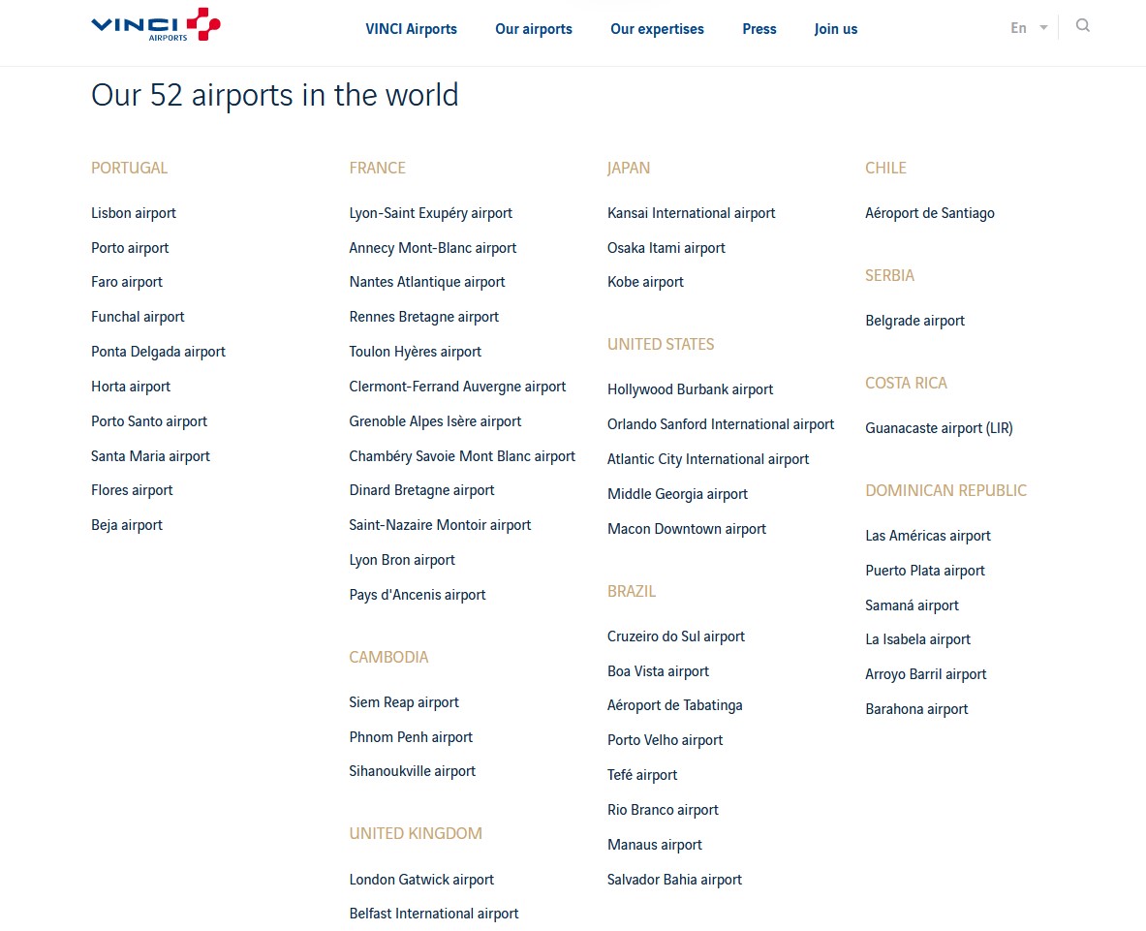Screen dimensions: 1146x931
Task: Open Guanacaste airport (LIR) link
Action: tap(939, 428)
